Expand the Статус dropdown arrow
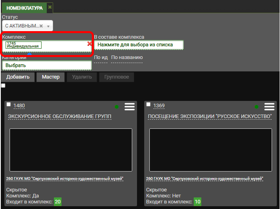This screenshot has width=280, height=209. (x=48, y=26)
